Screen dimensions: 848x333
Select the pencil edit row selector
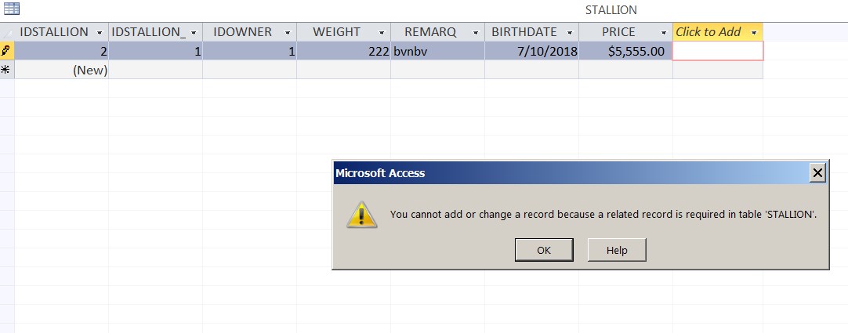tap(7, 51)
